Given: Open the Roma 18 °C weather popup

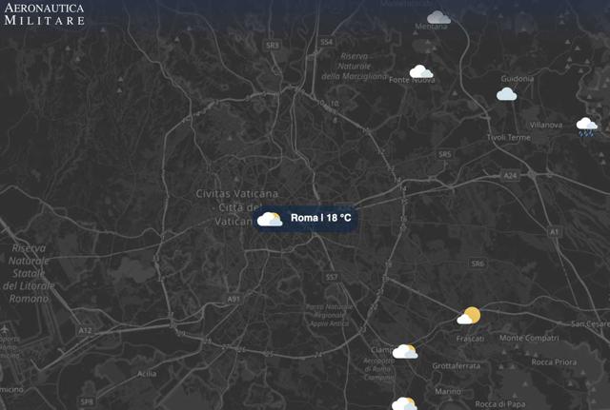Looking at the screenshot, I should (305, 218).
